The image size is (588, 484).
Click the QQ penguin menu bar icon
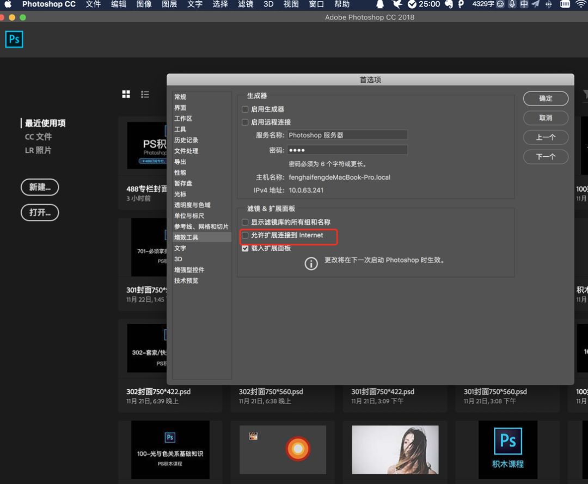pos(380,4)
